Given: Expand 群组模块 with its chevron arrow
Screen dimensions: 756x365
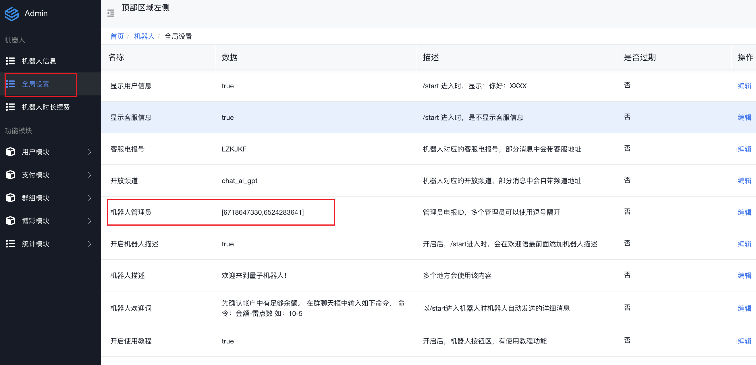Looking at the screenshot, I should point(90,198).
